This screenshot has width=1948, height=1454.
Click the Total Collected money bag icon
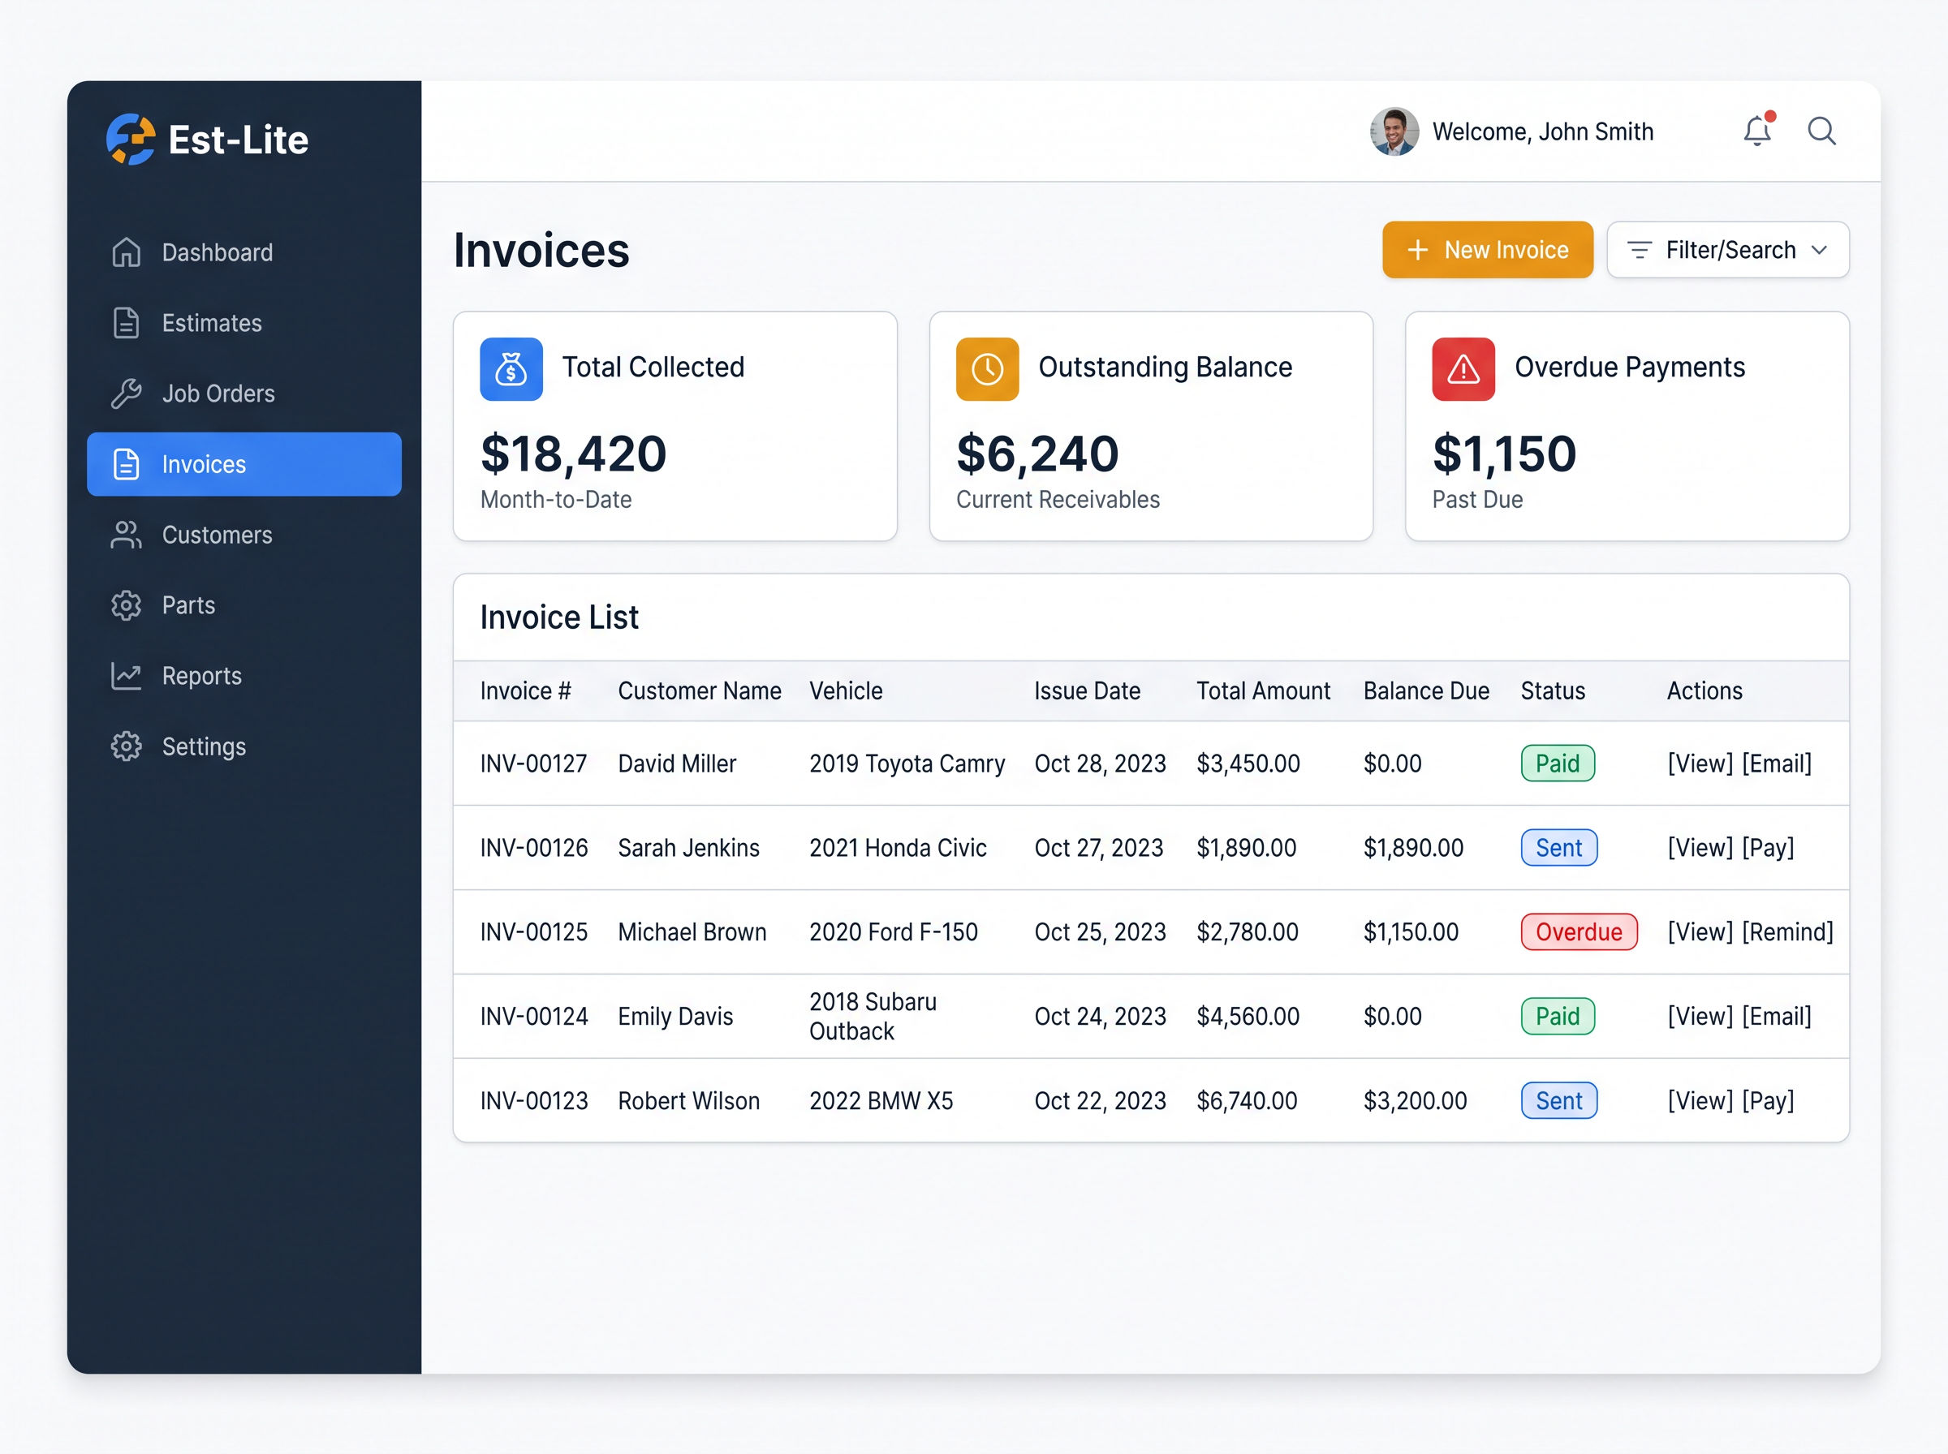[511, 369]
